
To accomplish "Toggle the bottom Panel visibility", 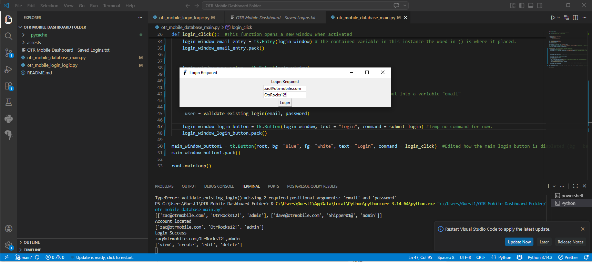I will [x=531, y=6].
